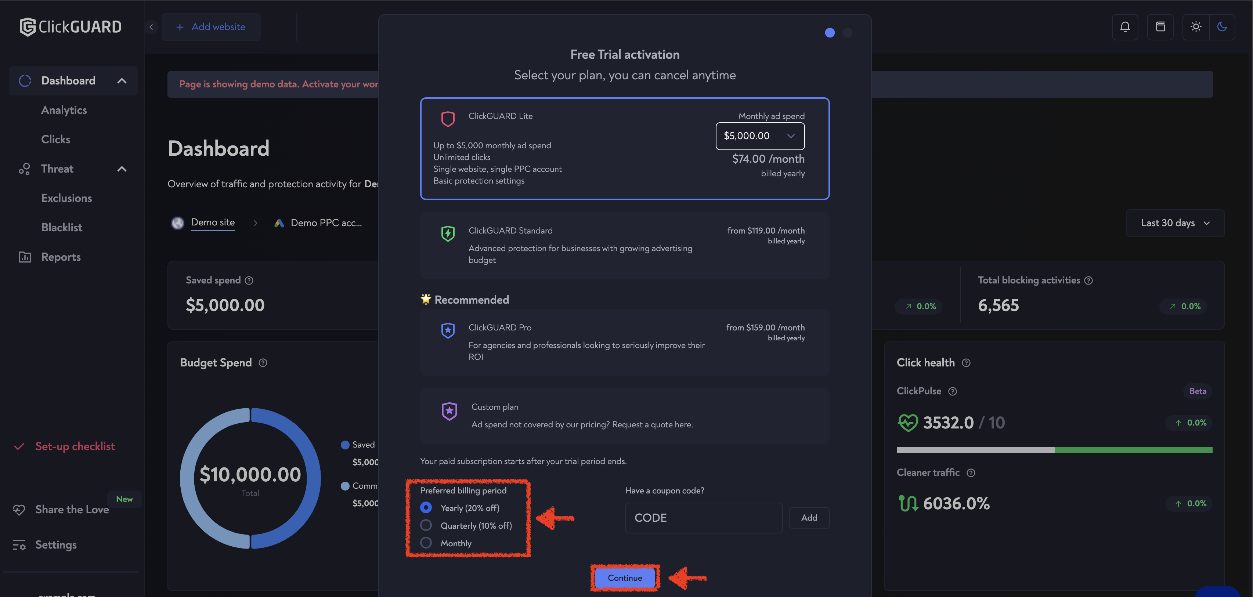
Task: Open Settings in sidebar
Action: (56, 545)
